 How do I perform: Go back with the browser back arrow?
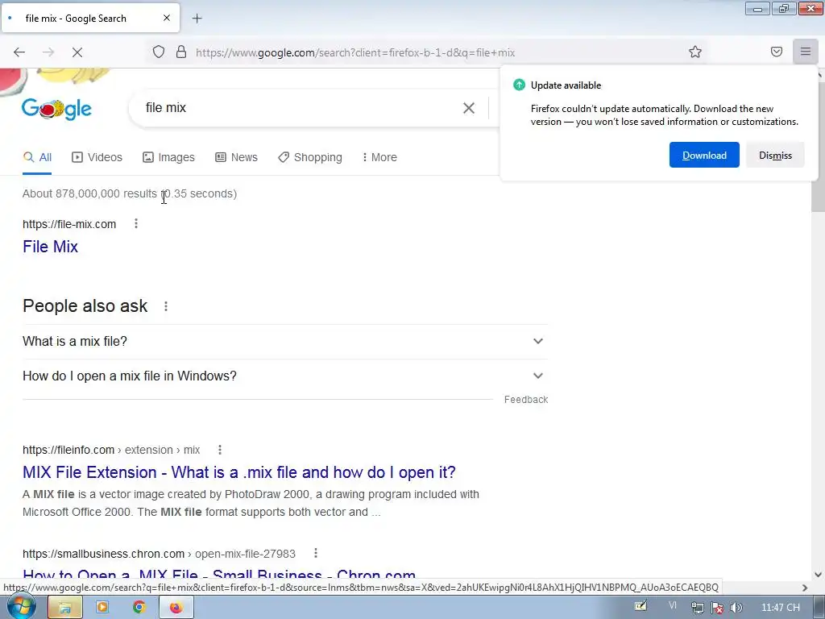click(x=19, y=52)
